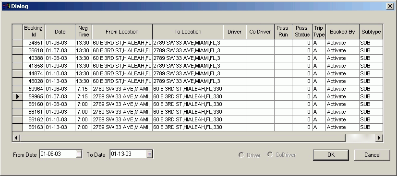397x176 pixels.
Task: Click booking id cell 41858
Action: coord(34,66)
